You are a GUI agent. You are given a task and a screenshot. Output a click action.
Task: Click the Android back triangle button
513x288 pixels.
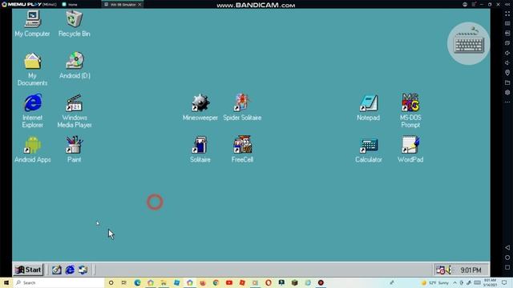(x=507, y=247)
